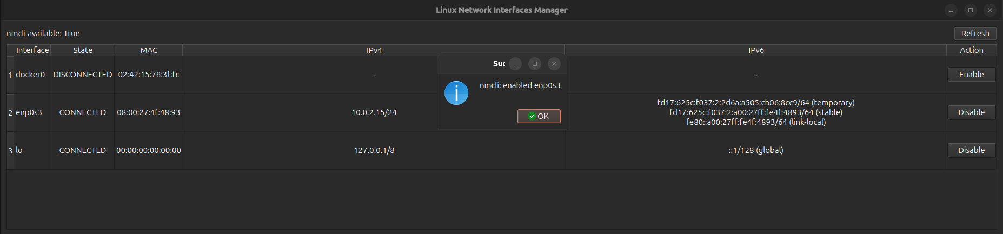Select the docker0 MAC address cell
1003x234 pixels.
149,75
